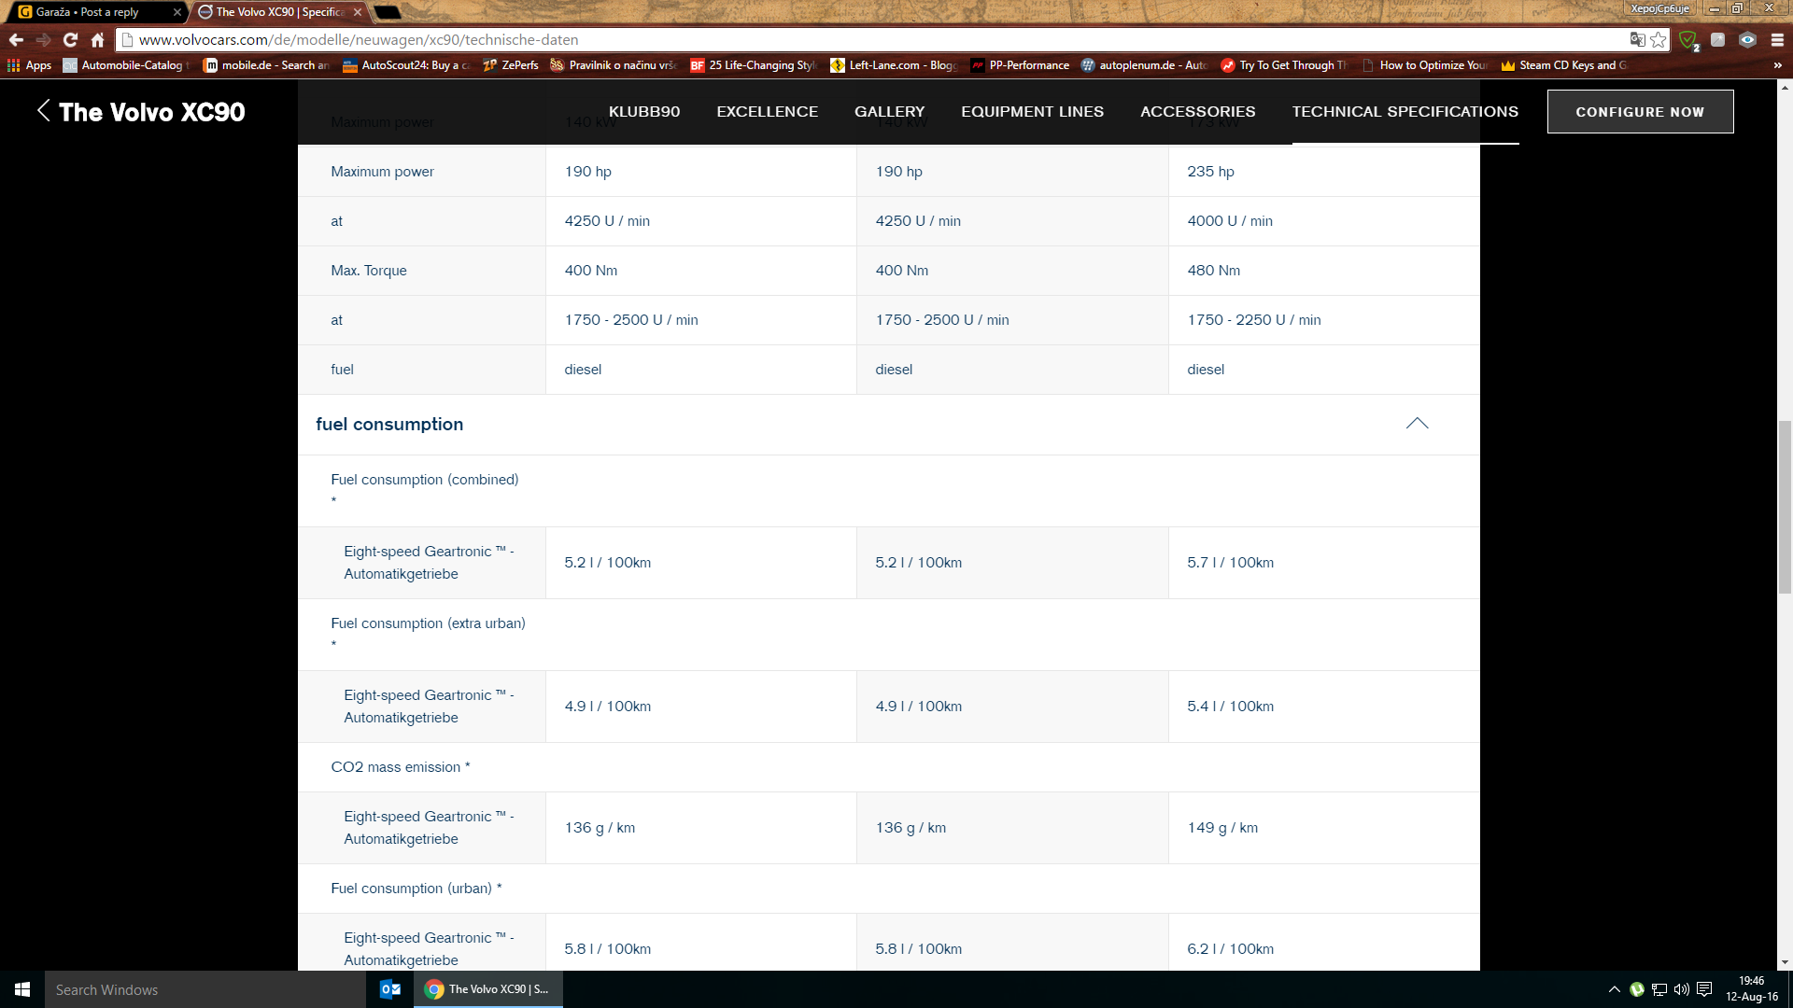Close The Volvo XC90 tab
Image resolution: width=1793 pixels, height=1008 pixels.
(x=358, y=12)
